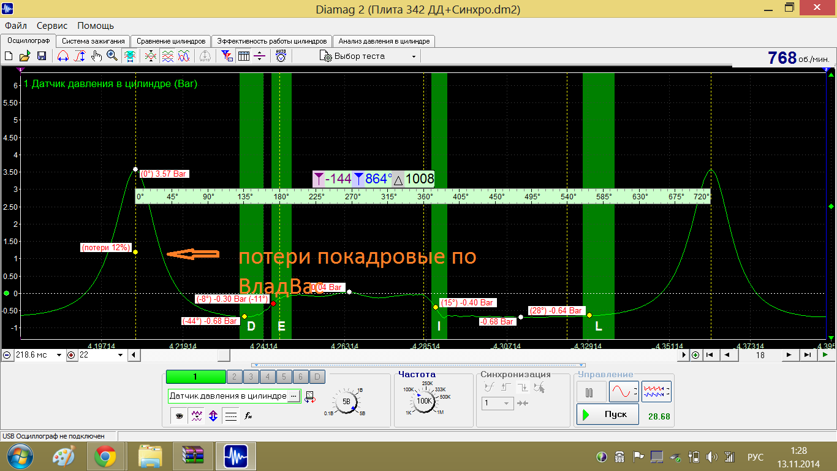Select channel D button

click(317, 377)
